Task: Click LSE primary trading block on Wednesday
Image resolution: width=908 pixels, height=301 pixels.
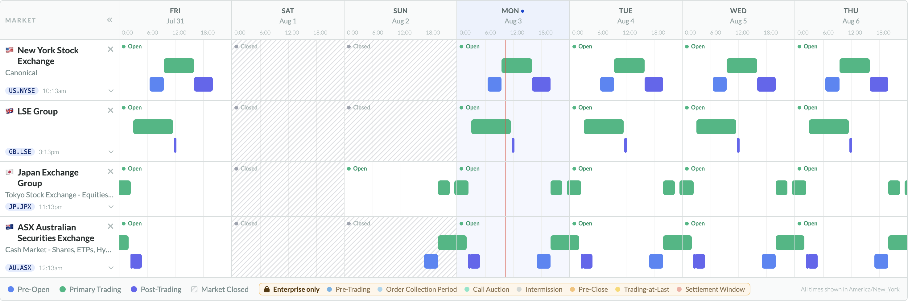Action: [x=716, y=127]
